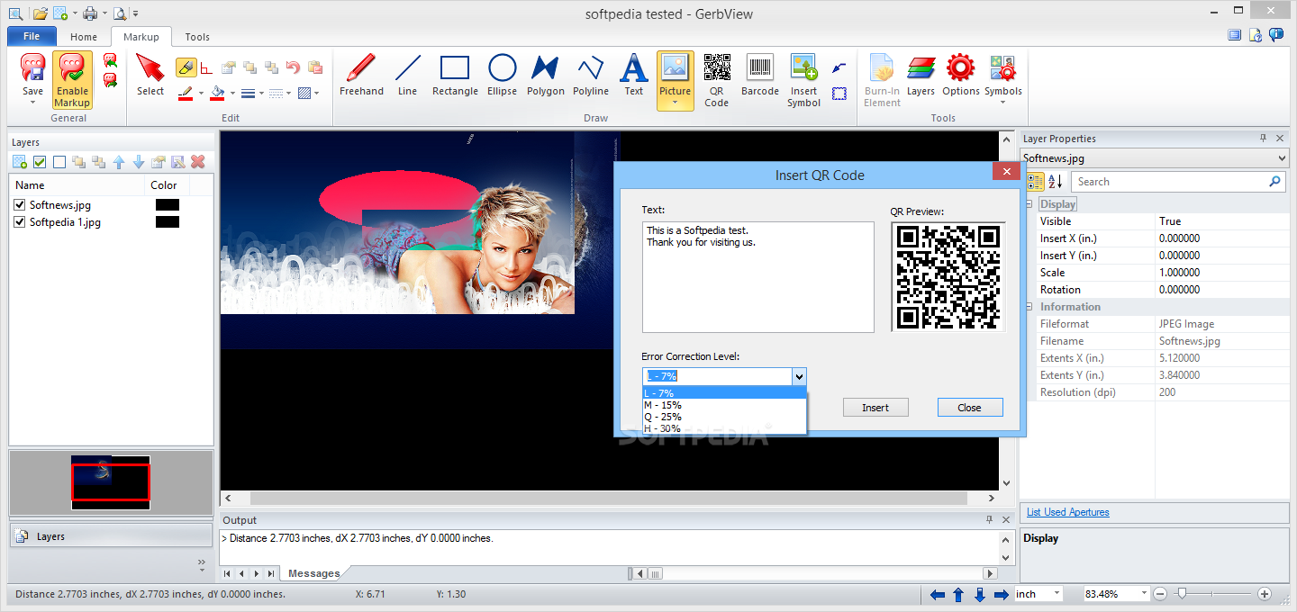This screenshot has height=612, width=1297.
Task: Select 'Q - 25%' error correction option
Action: [724, 417]
